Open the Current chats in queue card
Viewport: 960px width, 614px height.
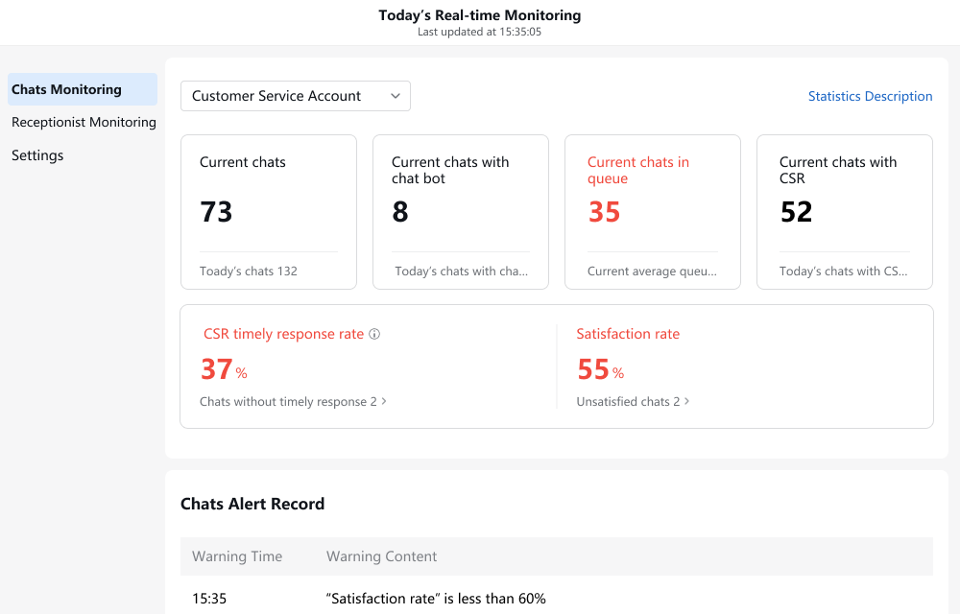point(653,212)
